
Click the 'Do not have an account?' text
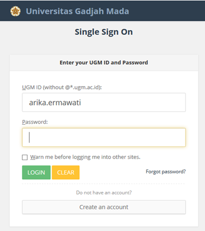point(104,192)
